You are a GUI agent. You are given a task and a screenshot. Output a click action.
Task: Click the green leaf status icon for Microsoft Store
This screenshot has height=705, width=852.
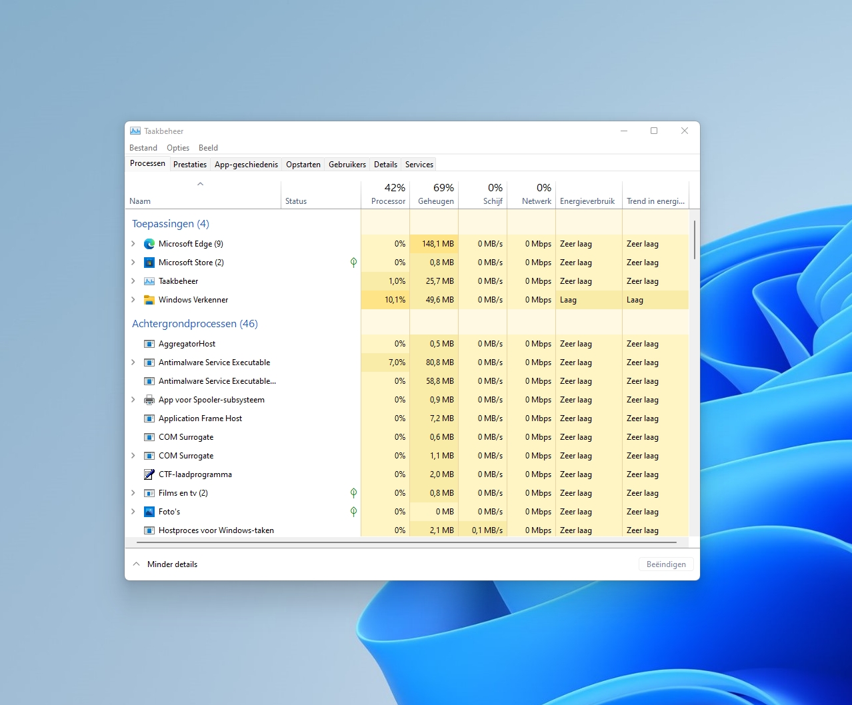[353, 263]
